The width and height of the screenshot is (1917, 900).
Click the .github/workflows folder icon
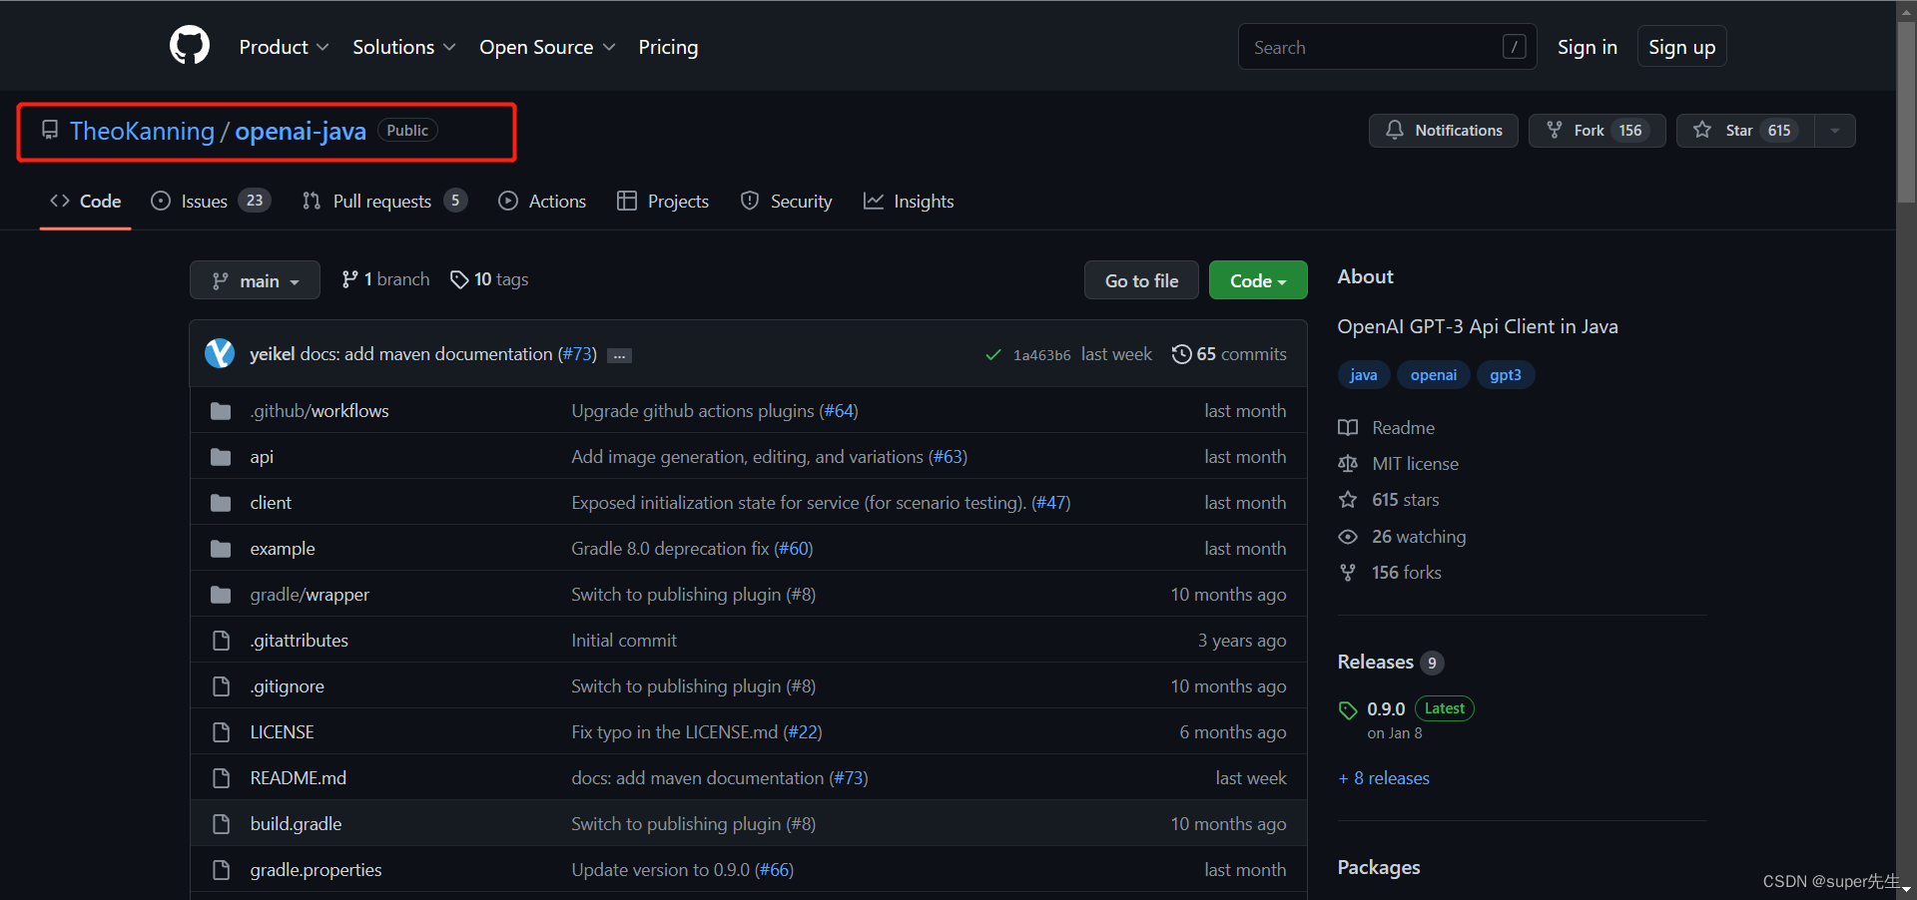point(221,411)
